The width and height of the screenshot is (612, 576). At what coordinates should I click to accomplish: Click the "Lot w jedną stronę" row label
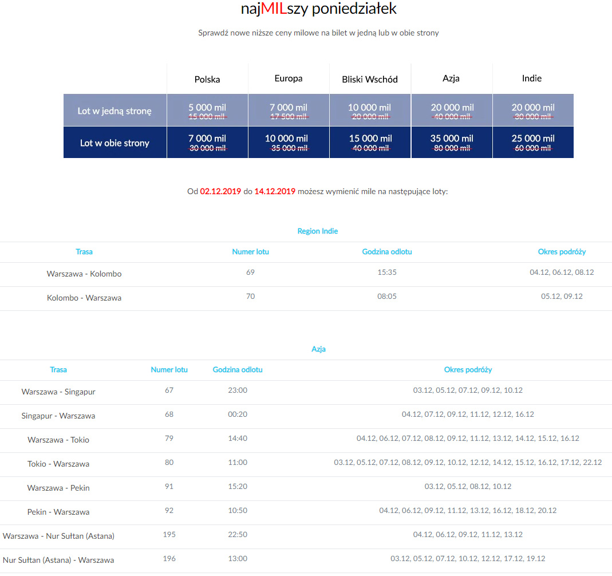[x=114, y=111]
